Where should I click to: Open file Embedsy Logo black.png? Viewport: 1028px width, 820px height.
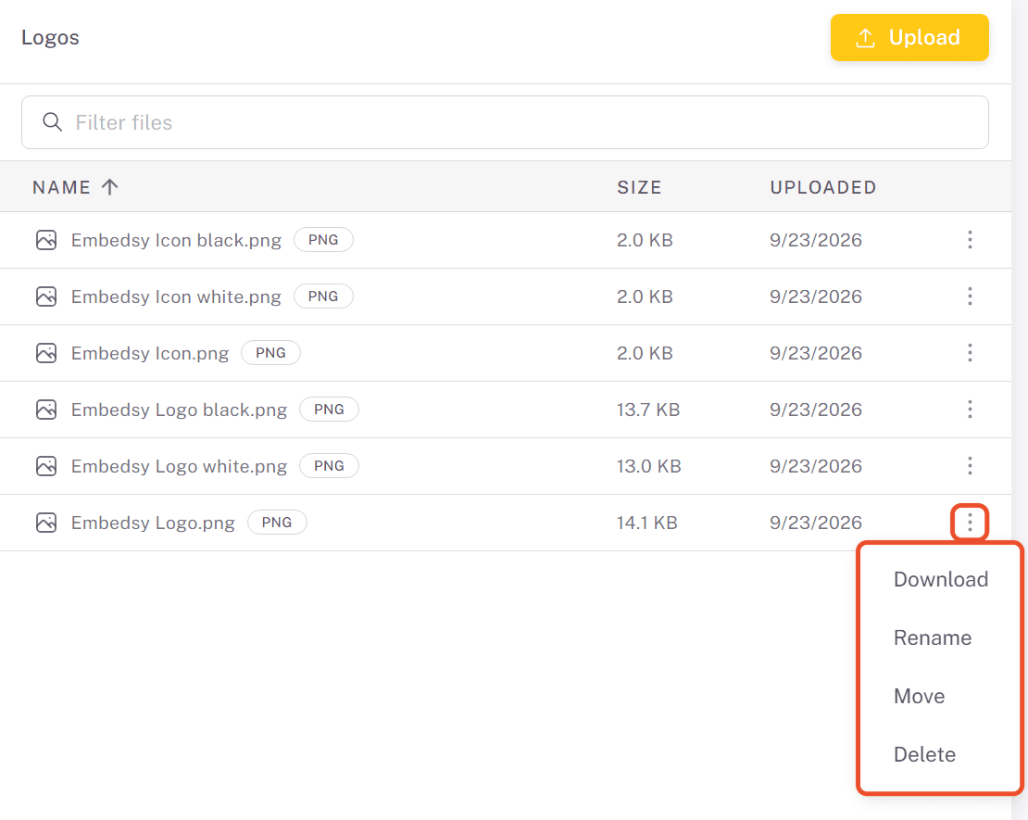(x=179, y=410)
